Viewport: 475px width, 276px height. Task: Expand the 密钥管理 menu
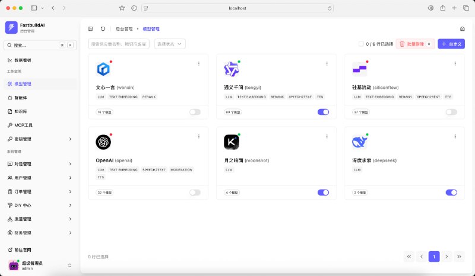click(40, 139)
